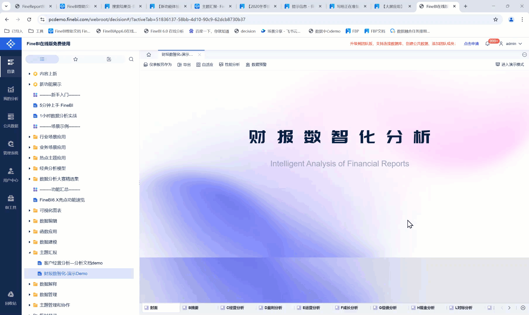Viewport: 529px width, 315px height.
Task: Click 仪表板另存为 toolbar button
Action: click(158, 65)
